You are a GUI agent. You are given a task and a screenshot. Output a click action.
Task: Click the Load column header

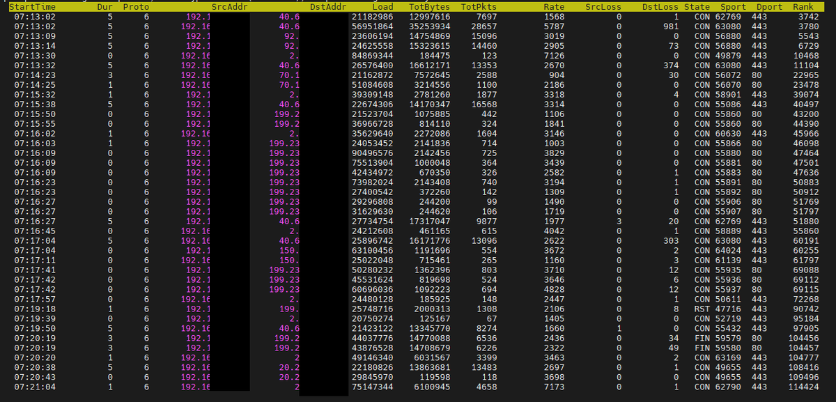tap(383, 6)
